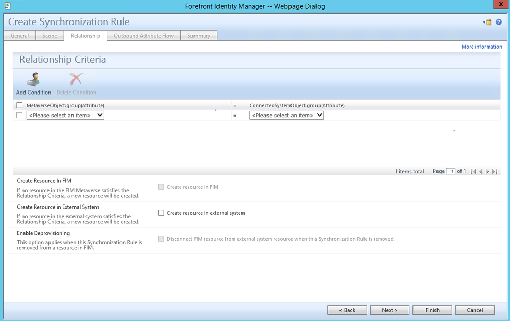Open the More information link
Image resolution: width=510 pixels, height=321 pixels.
[x=482, y=47]
